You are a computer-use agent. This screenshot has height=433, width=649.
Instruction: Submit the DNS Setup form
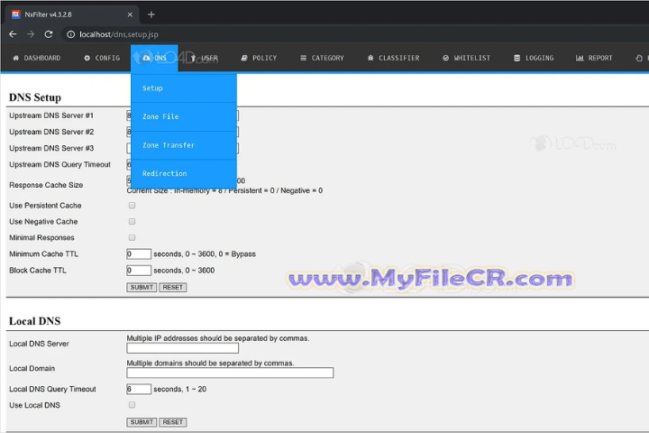(142, 288)
